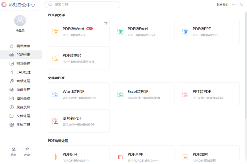Viewport: 247px width, 164px height.
Task: Open the 图片转PDF tool icon
Action: coord(56,121)
